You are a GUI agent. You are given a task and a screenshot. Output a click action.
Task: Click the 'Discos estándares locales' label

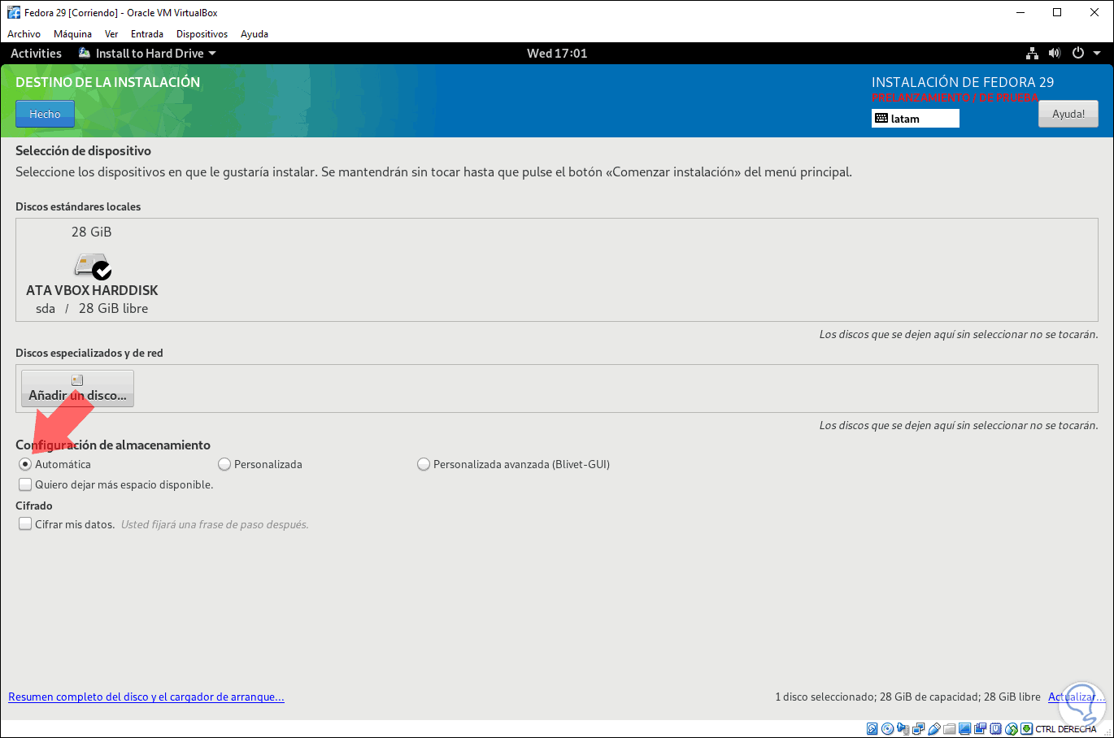pos(78,206)
